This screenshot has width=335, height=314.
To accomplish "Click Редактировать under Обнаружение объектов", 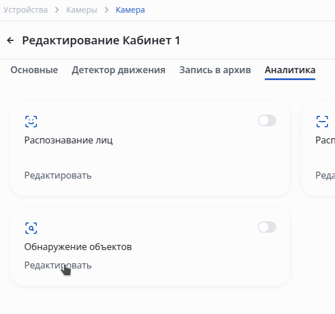I will [58, 266].
